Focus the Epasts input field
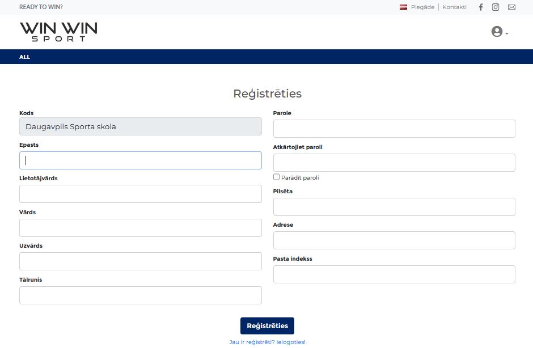 [x=141, y=160]
